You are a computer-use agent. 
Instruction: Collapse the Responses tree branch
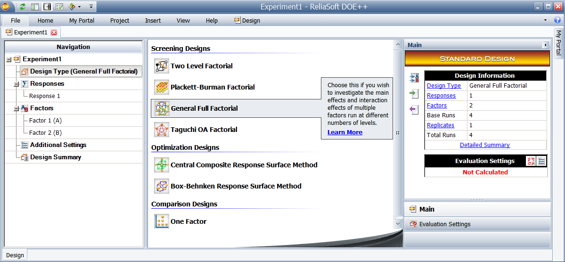coord(16,84)
